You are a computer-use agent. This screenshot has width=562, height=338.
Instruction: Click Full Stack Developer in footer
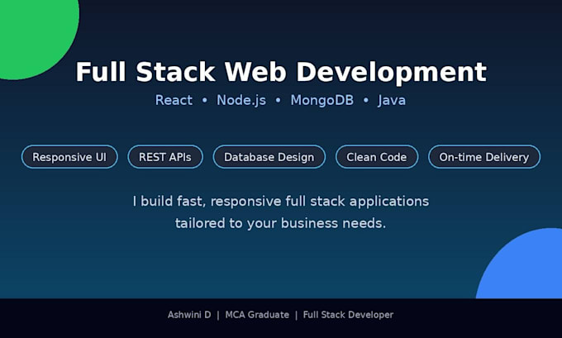pyautogui.click(x=348, y=315)
